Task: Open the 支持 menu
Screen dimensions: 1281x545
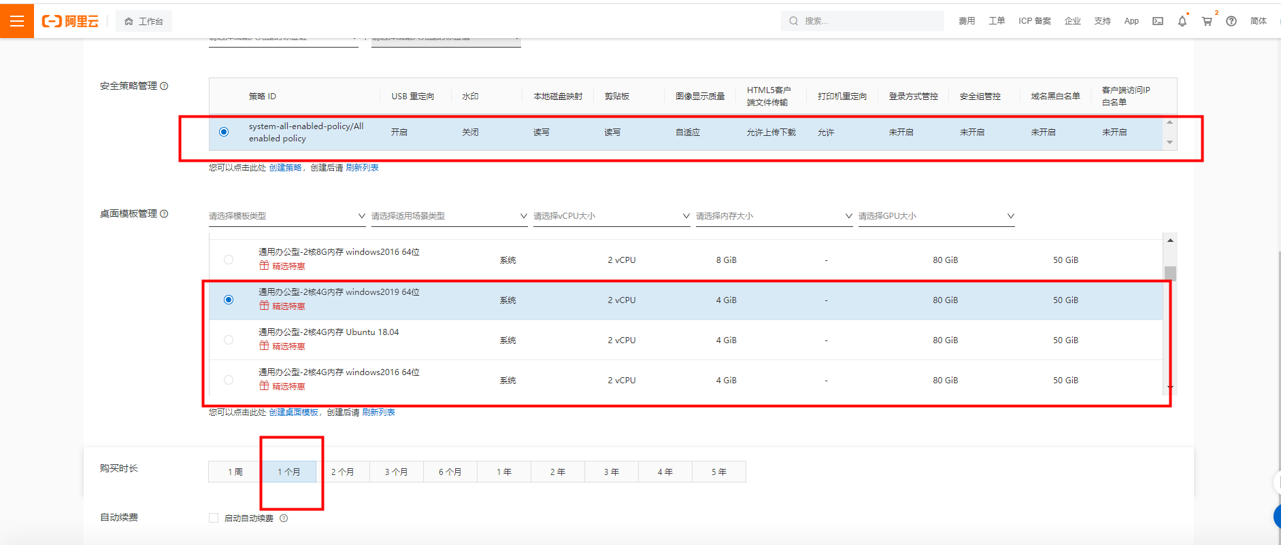Action: pyautogui.click(x=1102, y=21)
